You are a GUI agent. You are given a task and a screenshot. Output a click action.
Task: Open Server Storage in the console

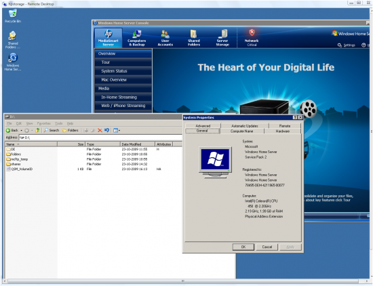[x=222, y=38]
